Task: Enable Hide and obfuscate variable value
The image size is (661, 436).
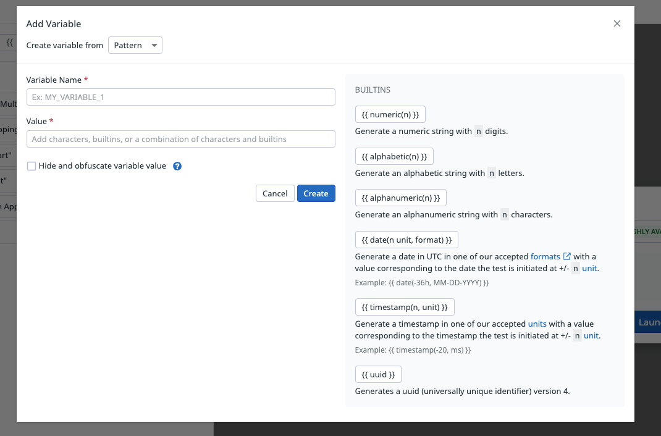Action: pos(32,166)
